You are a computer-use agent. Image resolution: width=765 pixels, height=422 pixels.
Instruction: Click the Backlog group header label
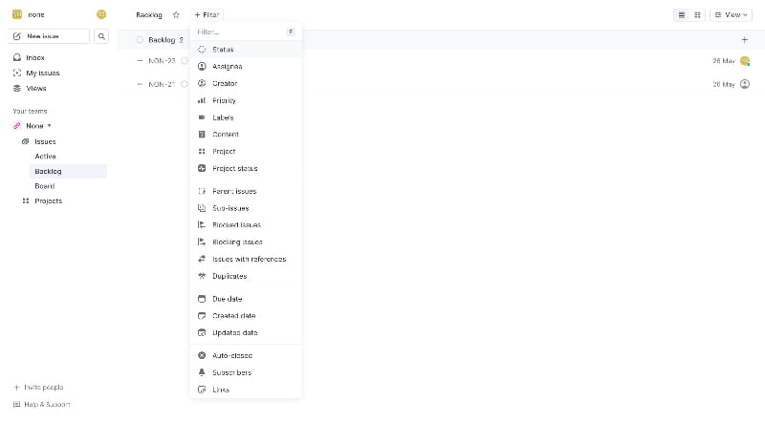coord(162,40)
